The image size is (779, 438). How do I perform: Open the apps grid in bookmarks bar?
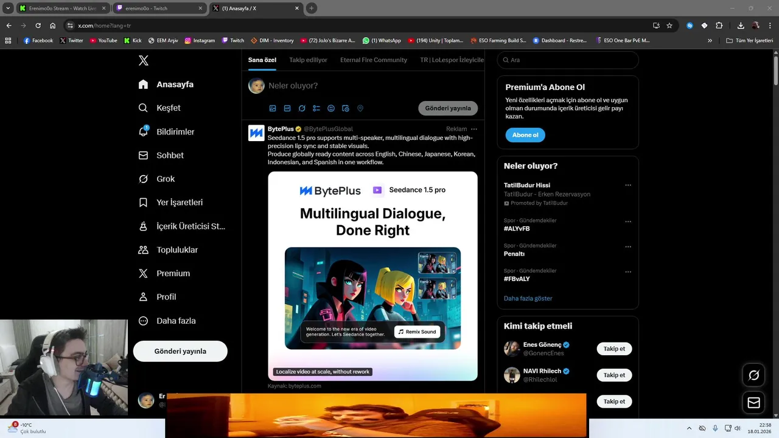click(8, 41)
